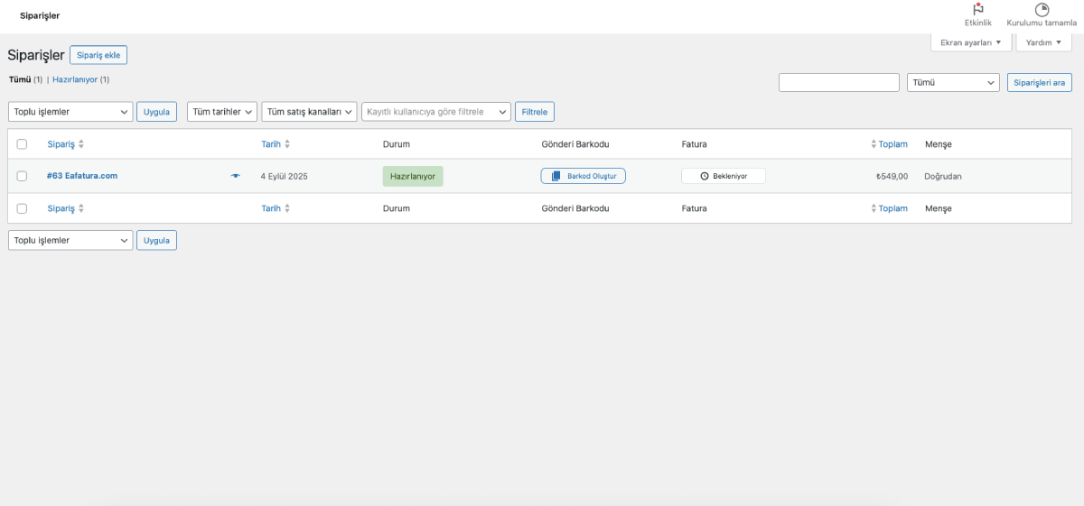Click the Bekleniyor invoice button
This screenshot has height=506, width=1084.
coord(724,176)
